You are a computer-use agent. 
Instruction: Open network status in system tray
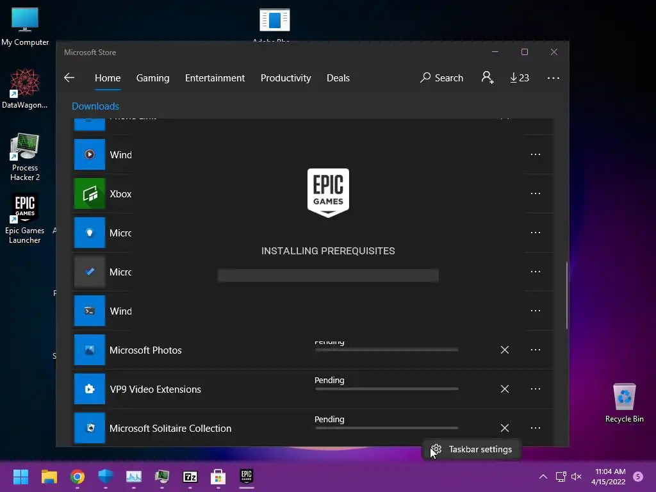(561, 477)
